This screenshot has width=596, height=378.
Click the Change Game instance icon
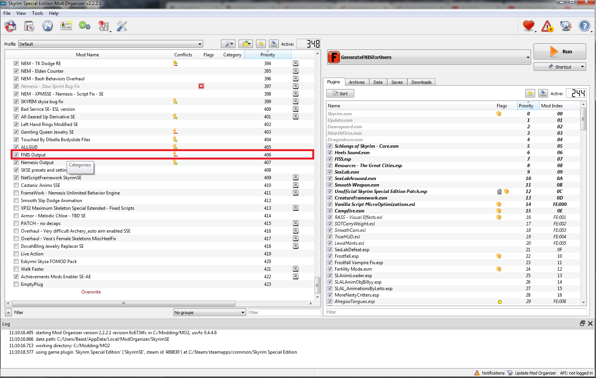(x=10, y=26)
